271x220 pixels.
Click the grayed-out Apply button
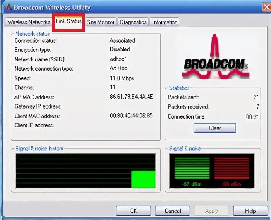click(211, 211)
